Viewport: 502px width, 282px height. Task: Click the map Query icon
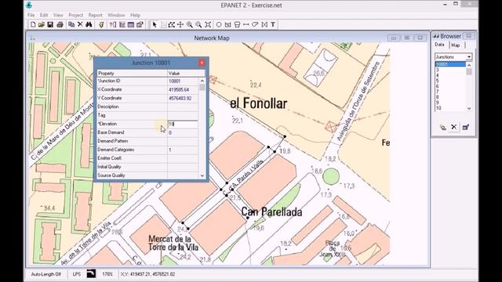113,24
